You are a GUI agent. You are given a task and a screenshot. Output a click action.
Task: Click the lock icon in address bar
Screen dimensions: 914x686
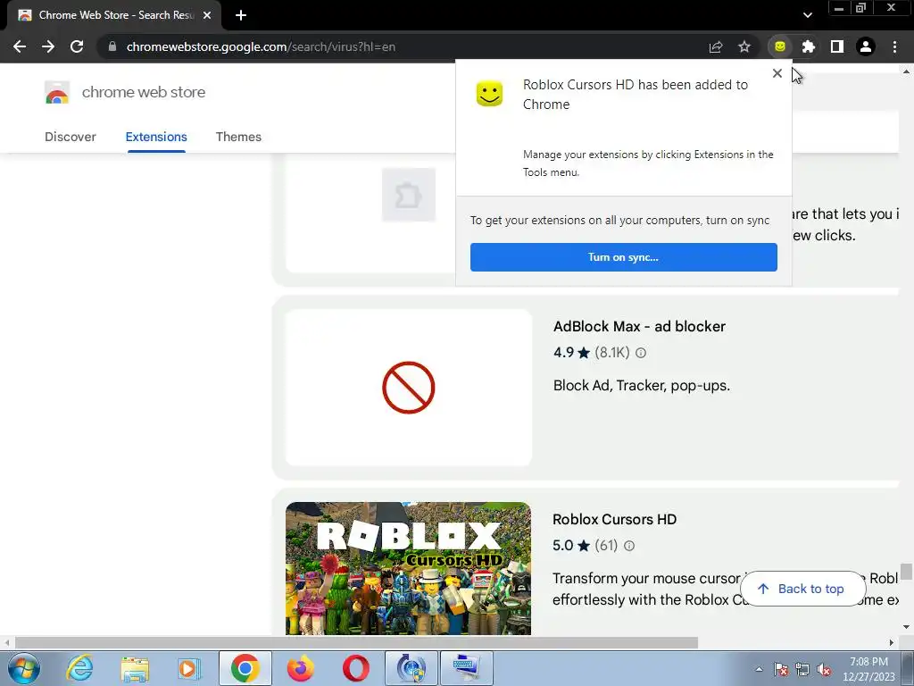[112, 46]
